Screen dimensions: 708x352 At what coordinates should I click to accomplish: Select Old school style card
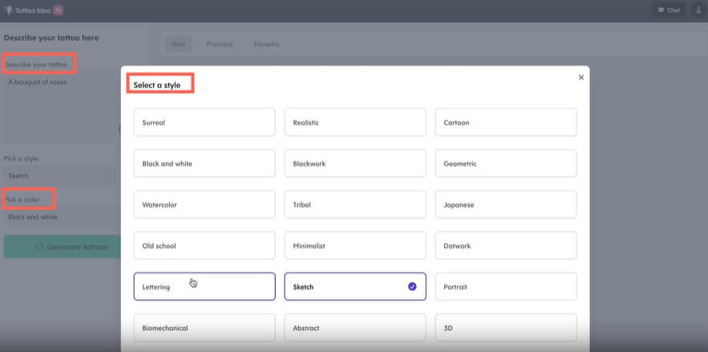[x=204, y=245]
